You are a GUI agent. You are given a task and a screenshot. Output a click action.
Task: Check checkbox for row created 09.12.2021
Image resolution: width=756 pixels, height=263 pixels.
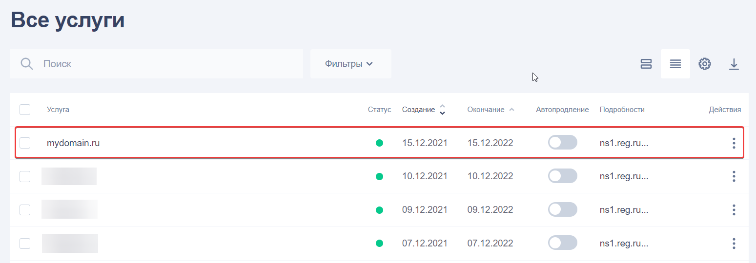pyautogui.click(x=25, y=210)
